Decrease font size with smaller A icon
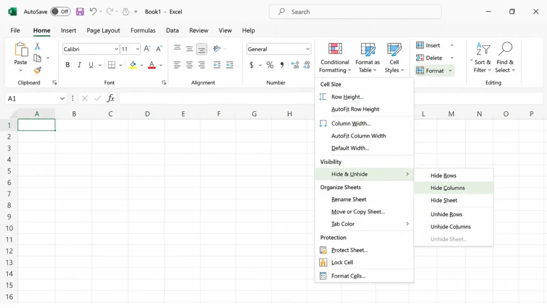Viewport: 547px width, 308px height. 159,49
